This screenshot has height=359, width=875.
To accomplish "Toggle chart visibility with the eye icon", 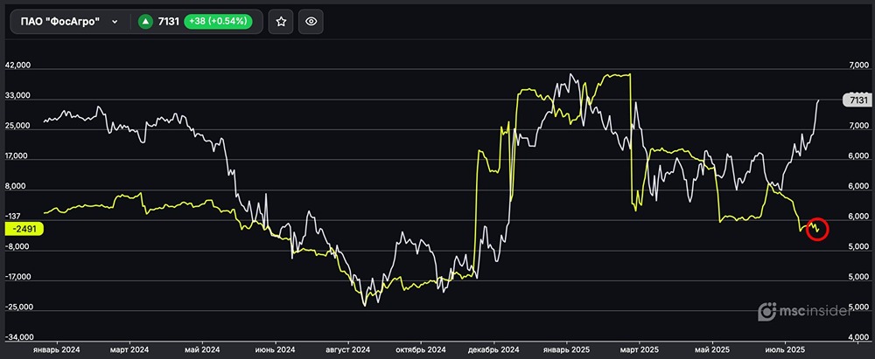I will [312, 22].
